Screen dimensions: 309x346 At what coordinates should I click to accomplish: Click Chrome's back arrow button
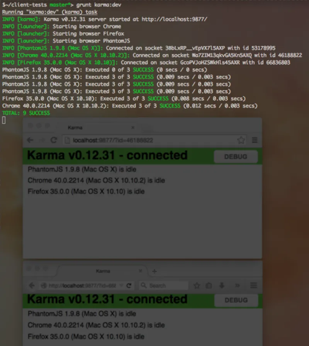(30, 140)
